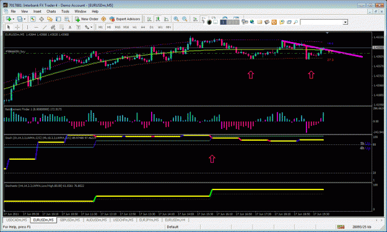Switch to the USDCADm,M5 chart tab
Image resolution: width=387 pixels, height=232 pixels.
(17, 220)
